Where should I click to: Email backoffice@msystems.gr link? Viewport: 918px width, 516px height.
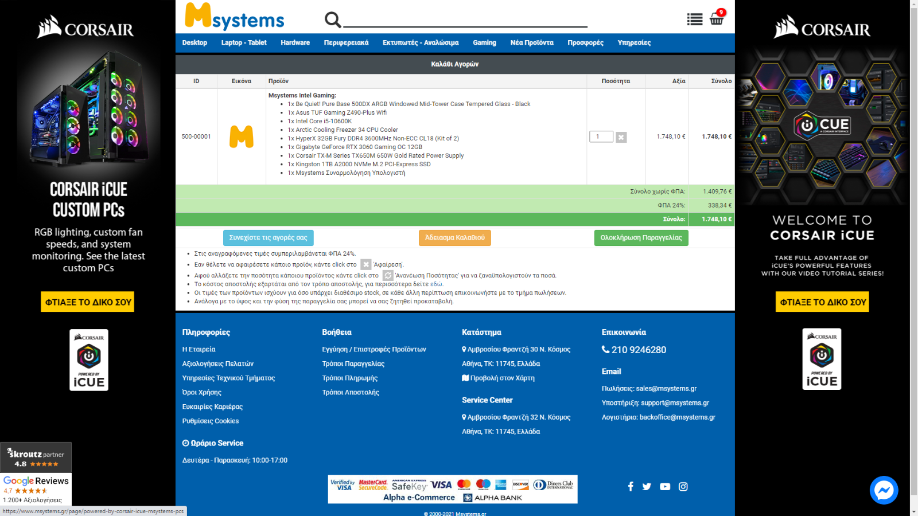(677, 417)
